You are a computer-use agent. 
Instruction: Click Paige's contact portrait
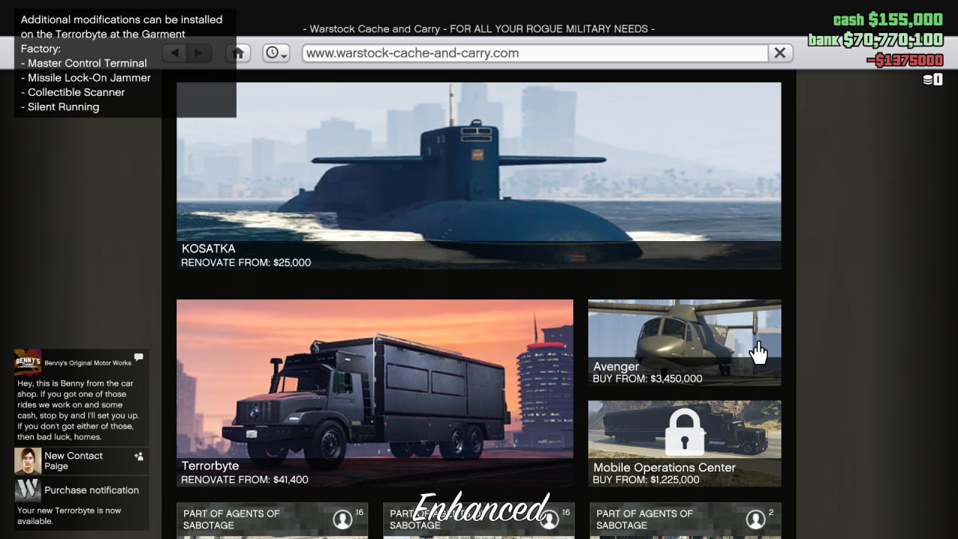28,461
